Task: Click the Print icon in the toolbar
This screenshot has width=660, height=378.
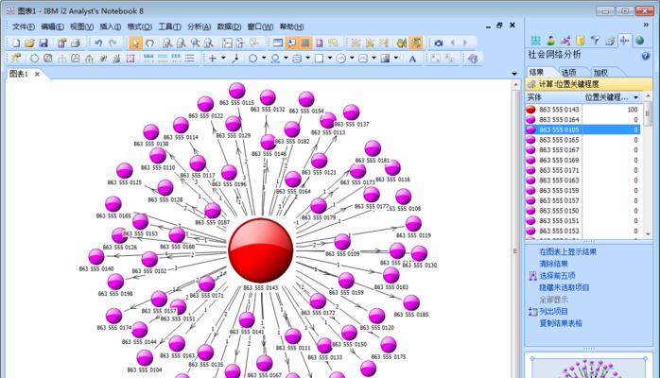Action: point(76,43)
